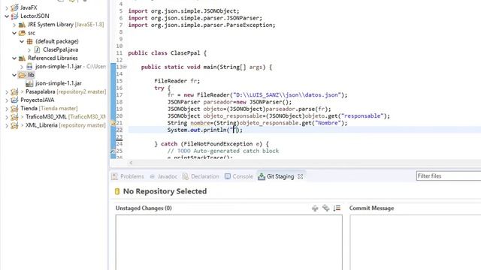Expand the ProyectoJAVA project
The height and width of the screenshot is (270, 481).
7,100
